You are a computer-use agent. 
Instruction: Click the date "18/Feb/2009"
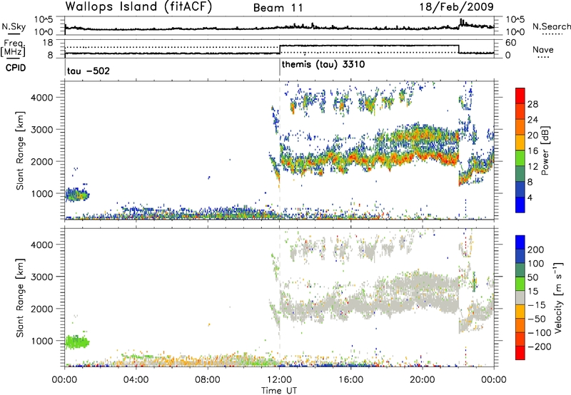[457, 6]
